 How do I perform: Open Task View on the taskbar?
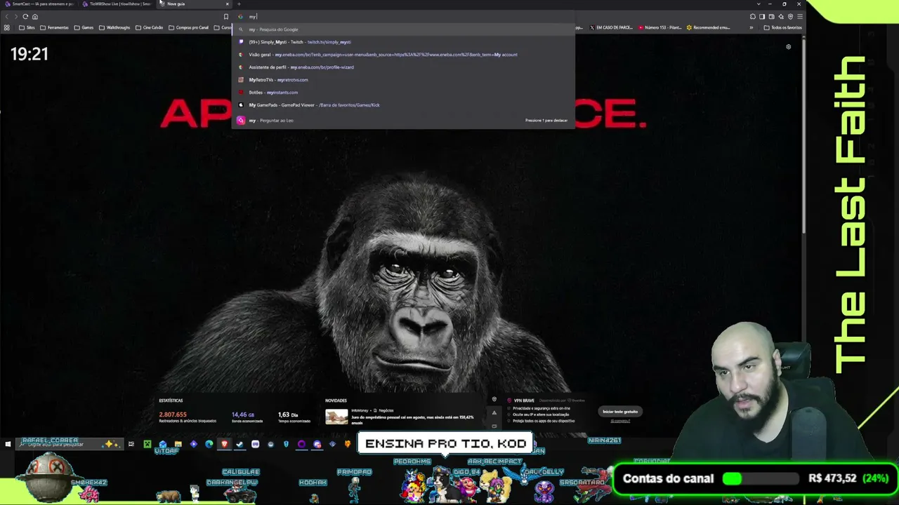(x=131, y=444)
